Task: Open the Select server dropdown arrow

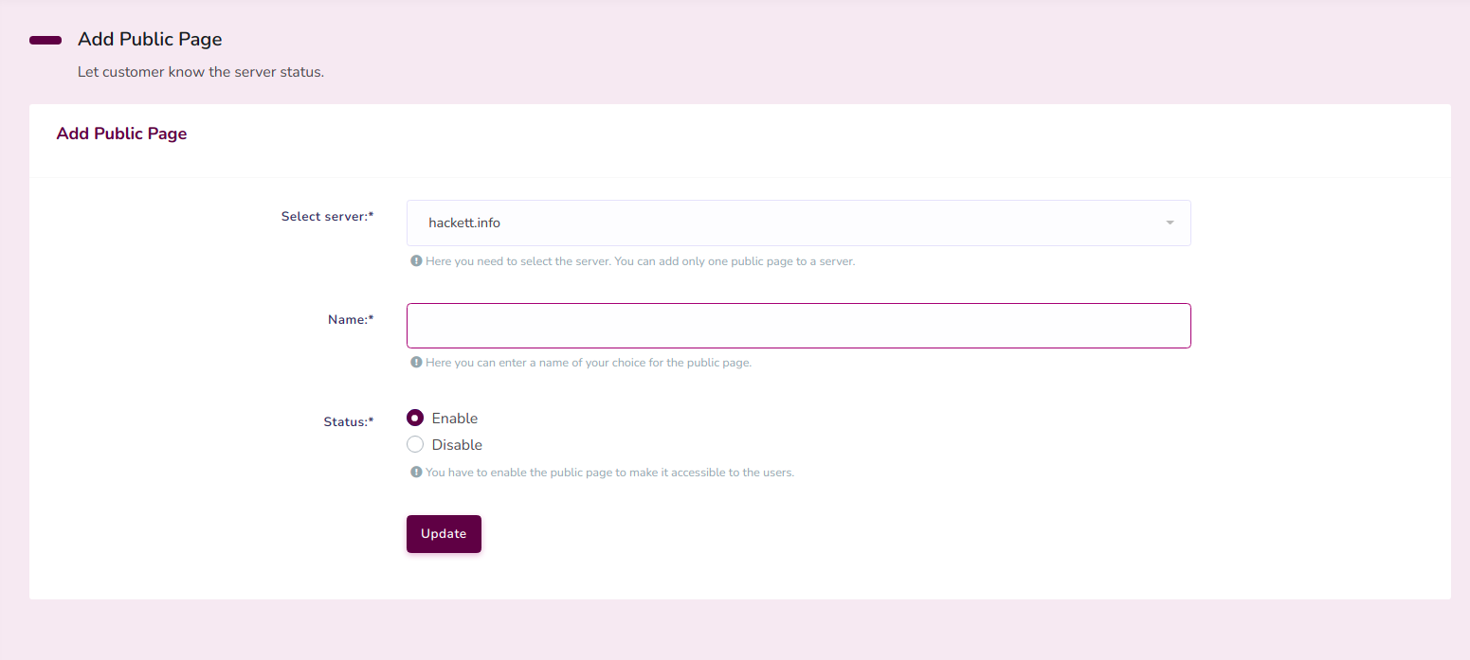Action: pos(1170,223)
